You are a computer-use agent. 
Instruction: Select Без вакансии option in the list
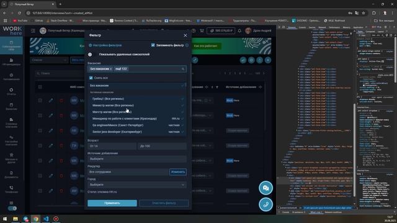136,85
